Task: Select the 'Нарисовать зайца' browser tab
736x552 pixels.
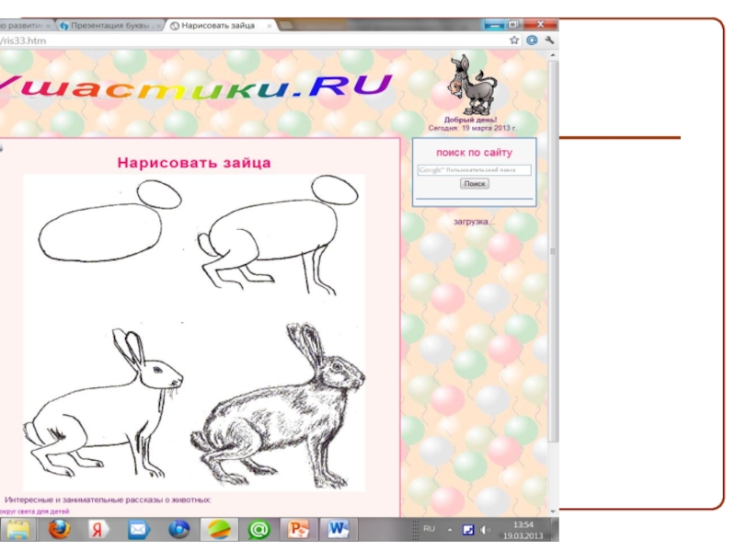Action: (x=216, y=26)
